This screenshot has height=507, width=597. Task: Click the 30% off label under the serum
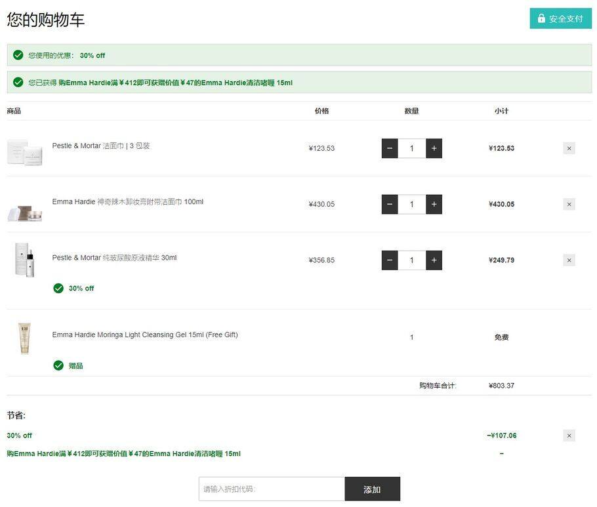click(x=81, y=288)
